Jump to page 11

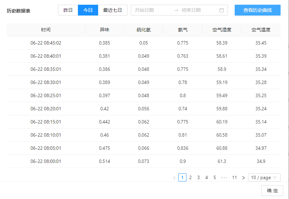(234, 178)
